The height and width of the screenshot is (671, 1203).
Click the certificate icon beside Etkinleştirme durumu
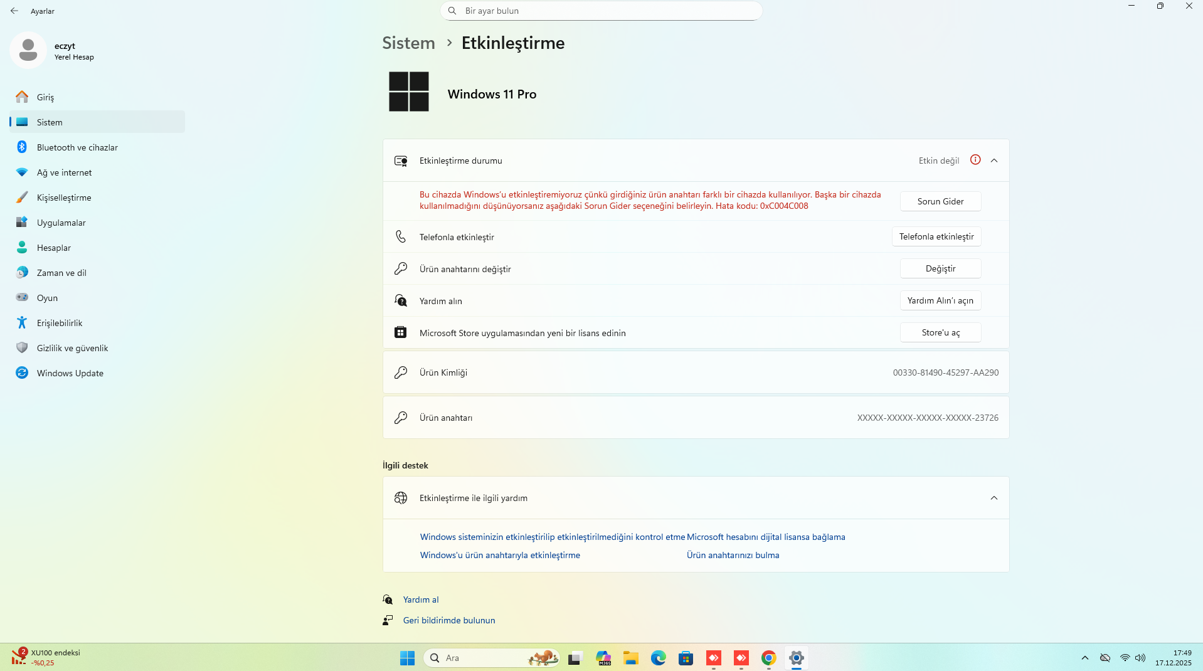401,161
